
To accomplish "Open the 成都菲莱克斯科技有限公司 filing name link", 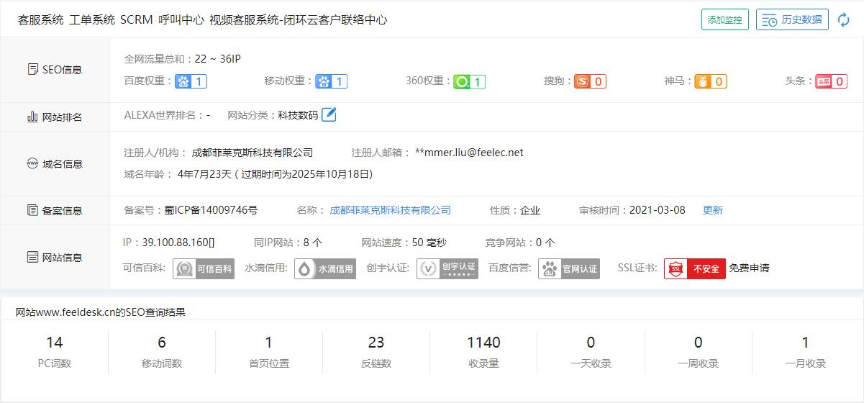I will point(390,210).
